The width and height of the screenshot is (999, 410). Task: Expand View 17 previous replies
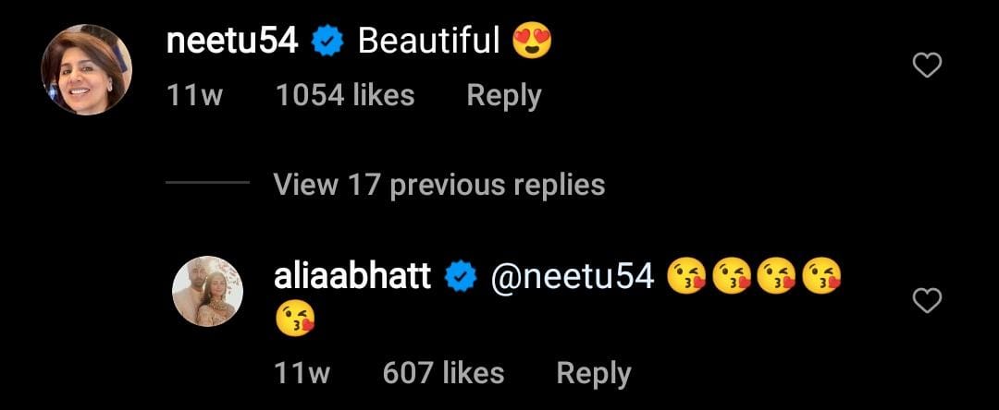click(x=438, y=185)
